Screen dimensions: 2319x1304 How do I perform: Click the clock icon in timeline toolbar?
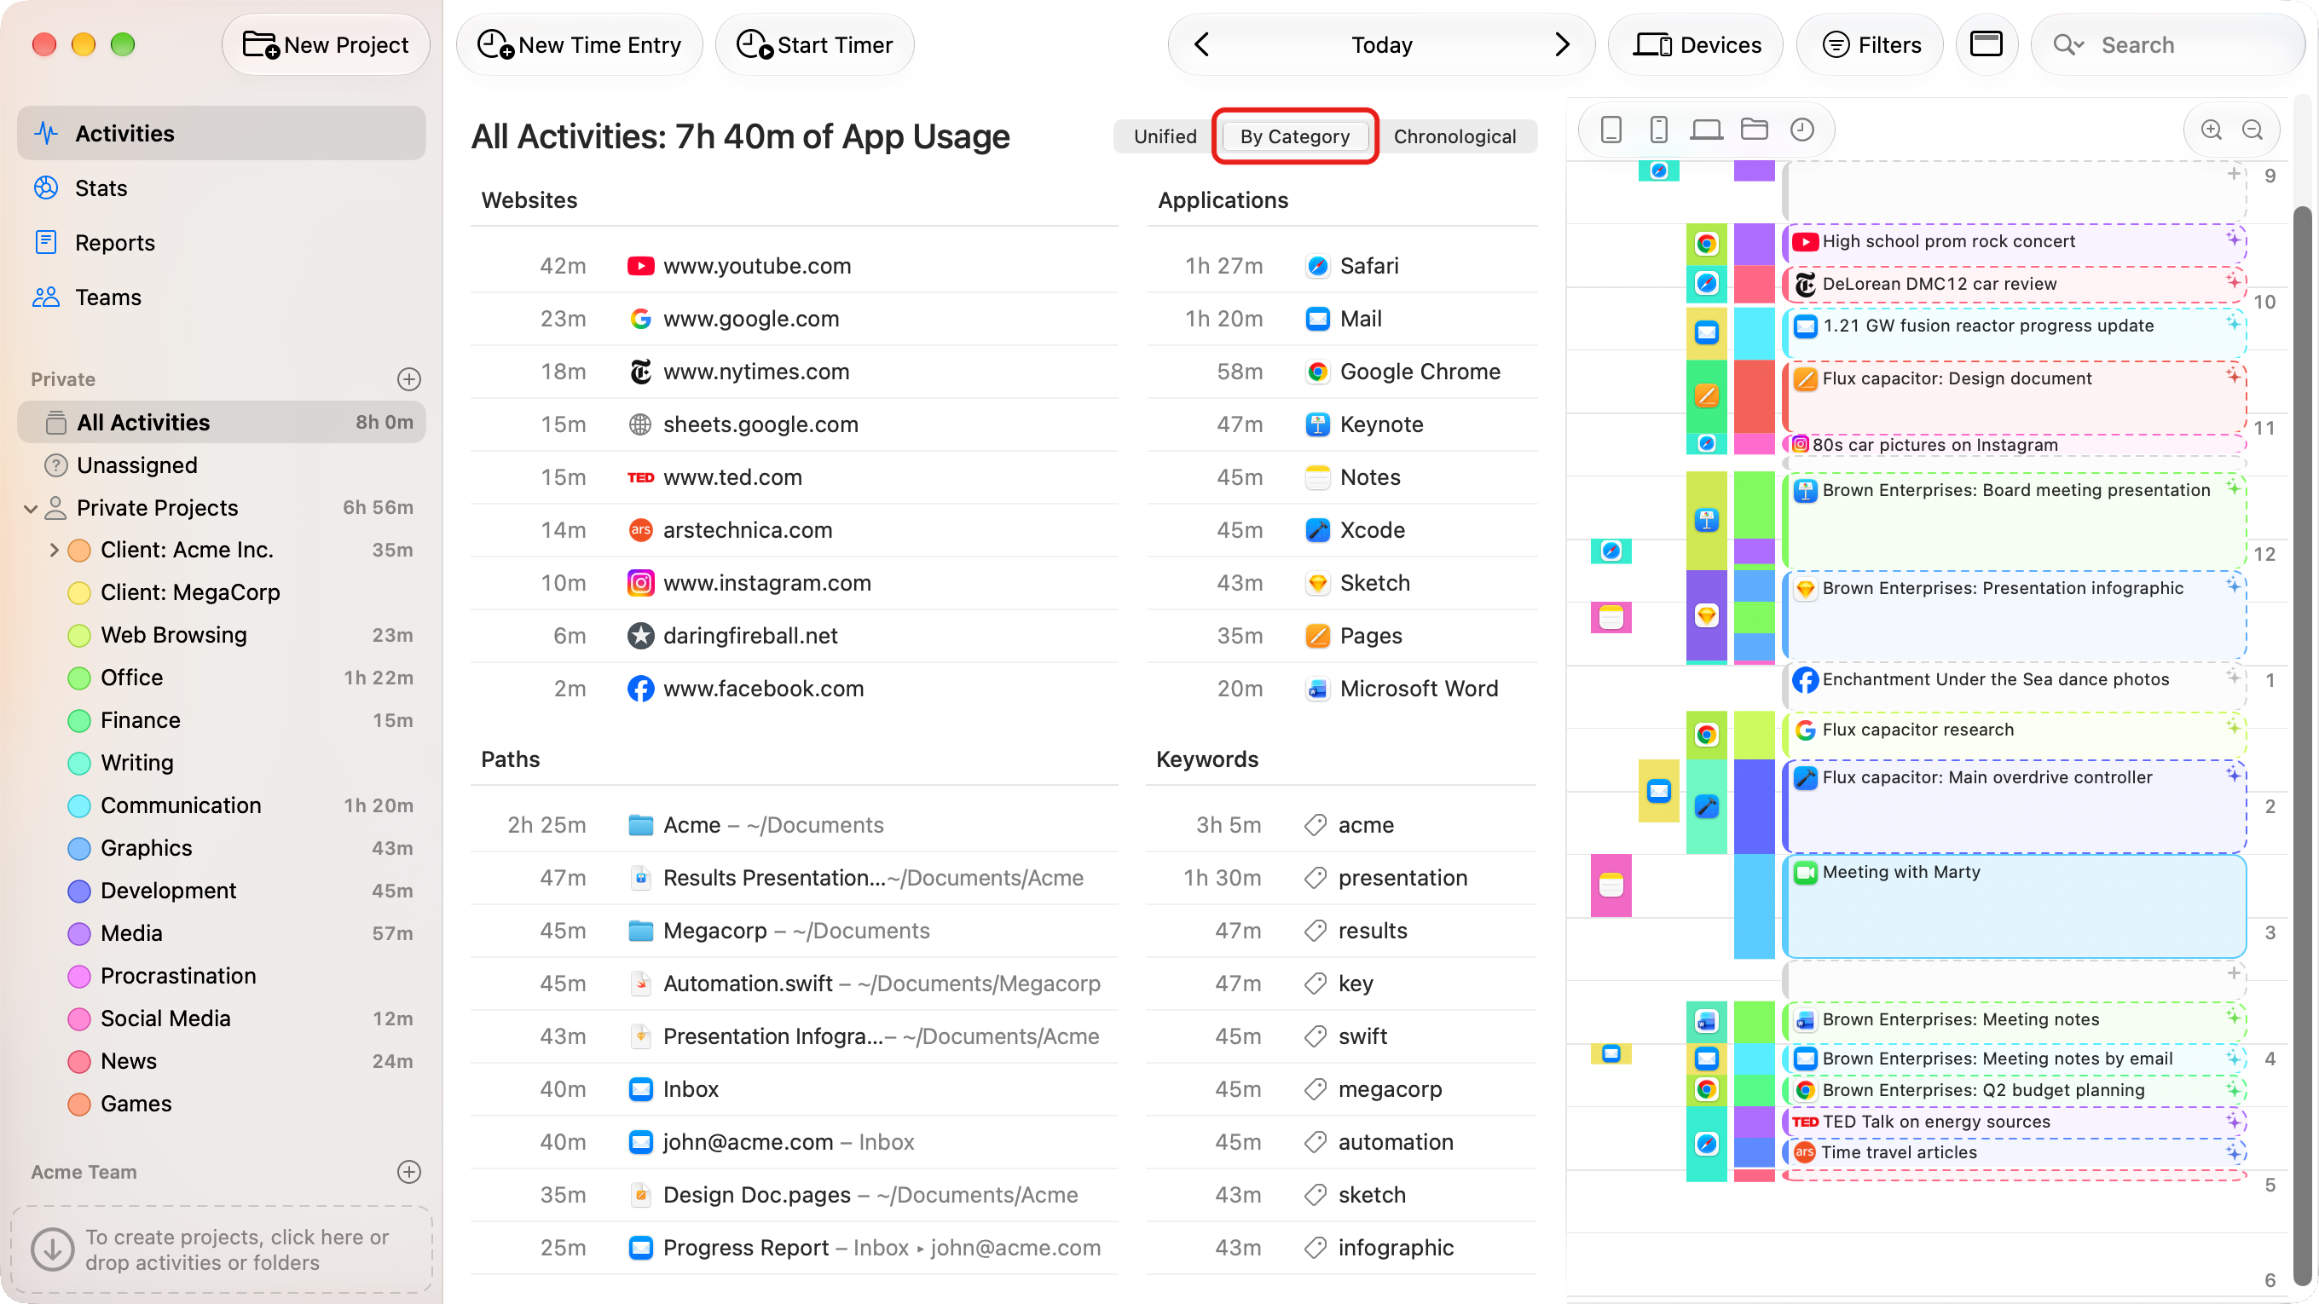coord(1802,130)
